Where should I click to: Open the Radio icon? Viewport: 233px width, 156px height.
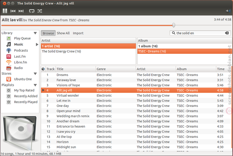point(9,68)
